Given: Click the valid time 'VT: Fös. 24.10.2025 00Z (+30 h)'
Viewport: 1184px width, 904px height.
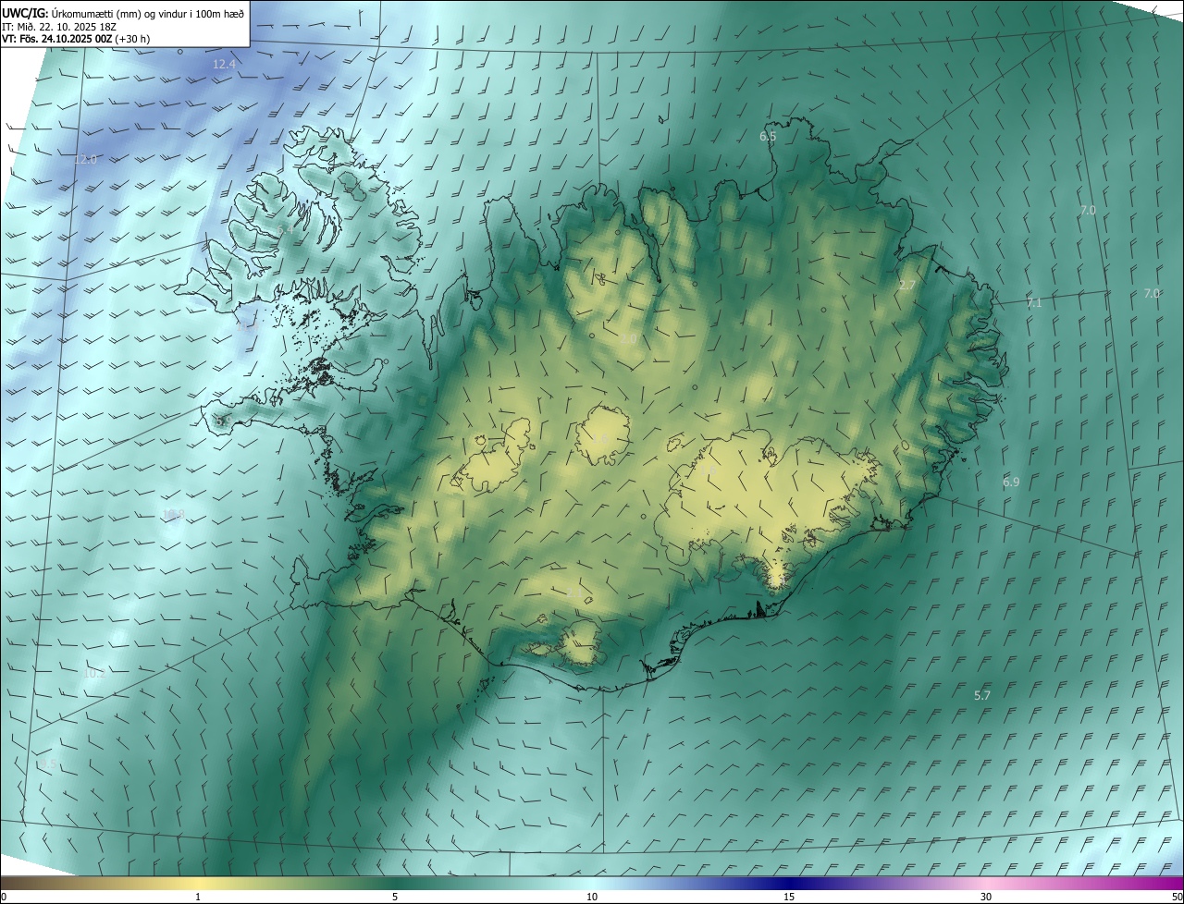Looking at the screenshot, I should point(77,39).
